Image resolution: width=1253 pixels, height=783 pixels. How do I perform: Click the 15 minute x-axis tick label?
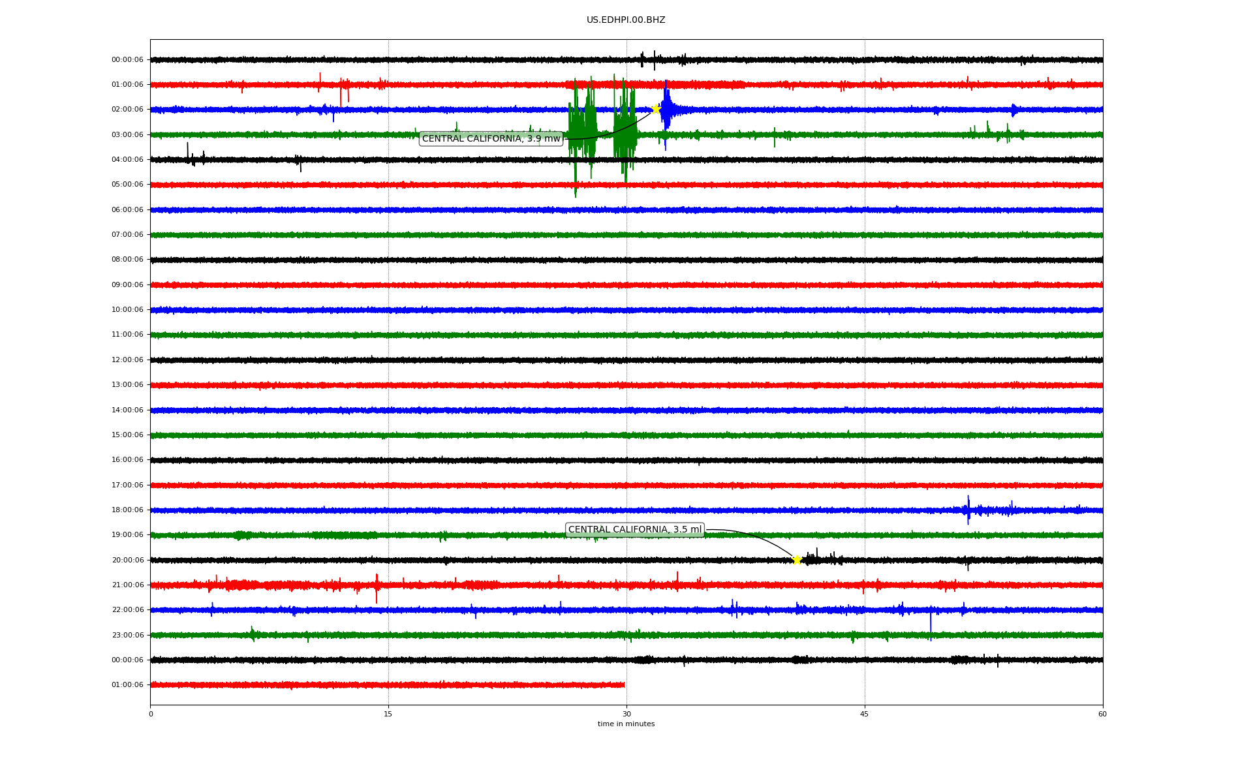tap(388, 714)
